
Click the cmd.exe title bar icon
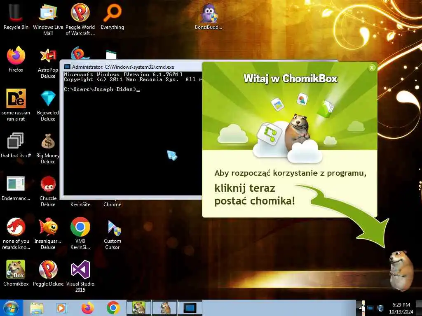click(67, 67)
